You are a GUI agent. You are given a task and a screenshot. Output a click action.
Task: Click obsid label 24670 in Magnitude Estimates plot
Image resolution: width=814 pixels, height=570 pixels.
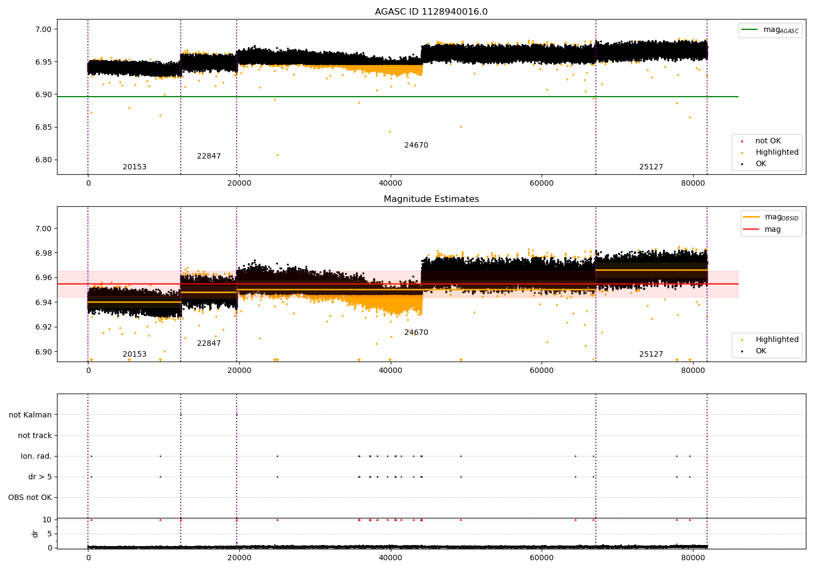tap(416, 333)
